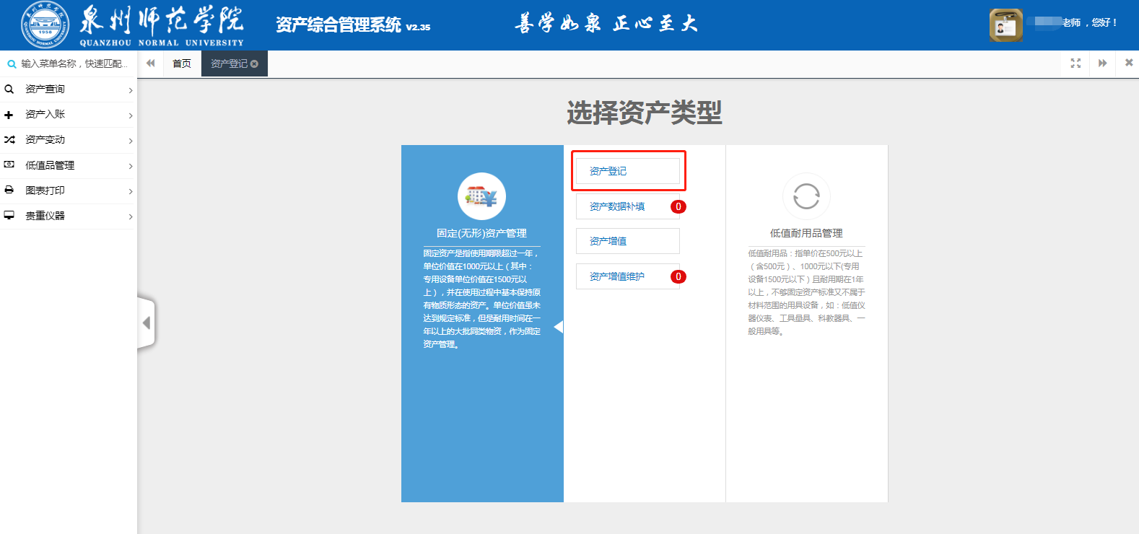Click the user avatar picture
1139x534 pixels.
1005,25
